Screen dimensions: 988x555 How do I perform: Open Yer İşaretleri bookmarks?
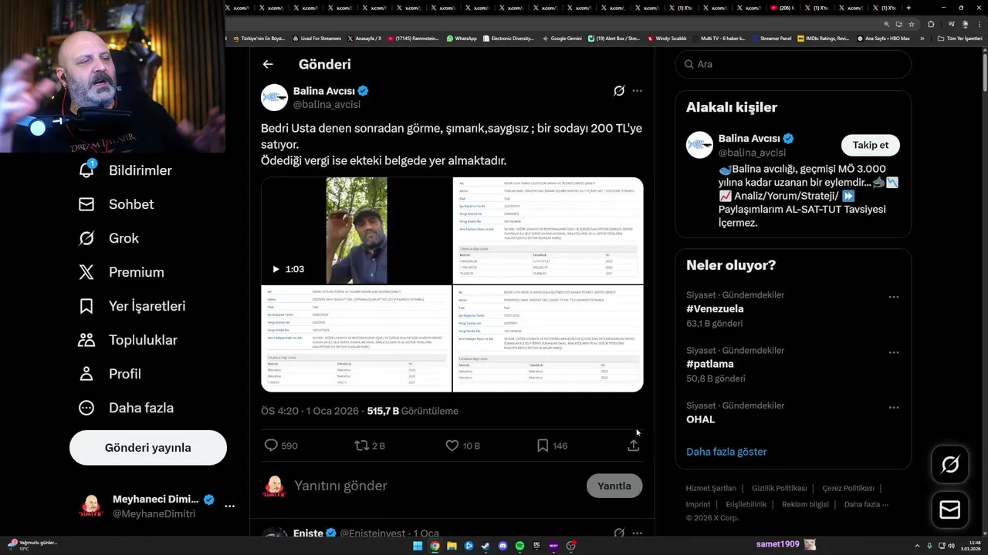(132, 306)
